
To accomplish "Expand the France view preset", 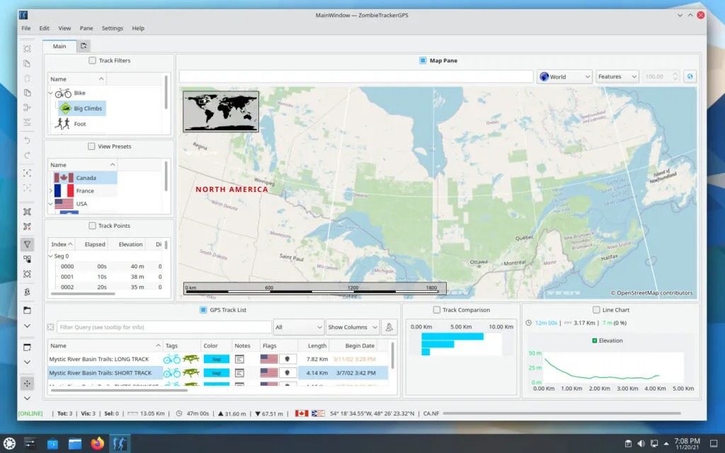I will point(50,191).
